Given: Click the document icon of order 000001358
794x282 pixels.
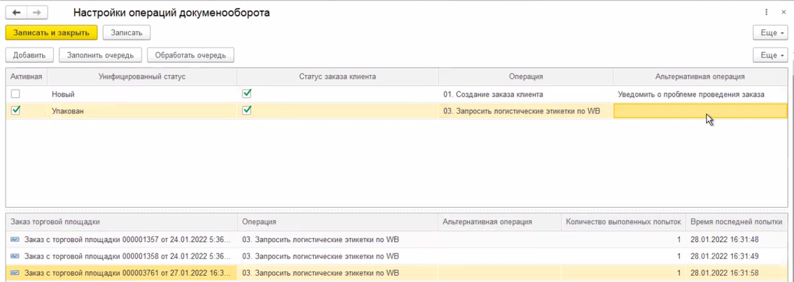Looking at the screenshot, I should tap(15, 256).
